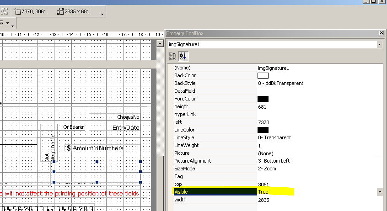The image size is (387, 211).
Task: Open the toolbar options arrow after size readout
Action: coord(102,14)
